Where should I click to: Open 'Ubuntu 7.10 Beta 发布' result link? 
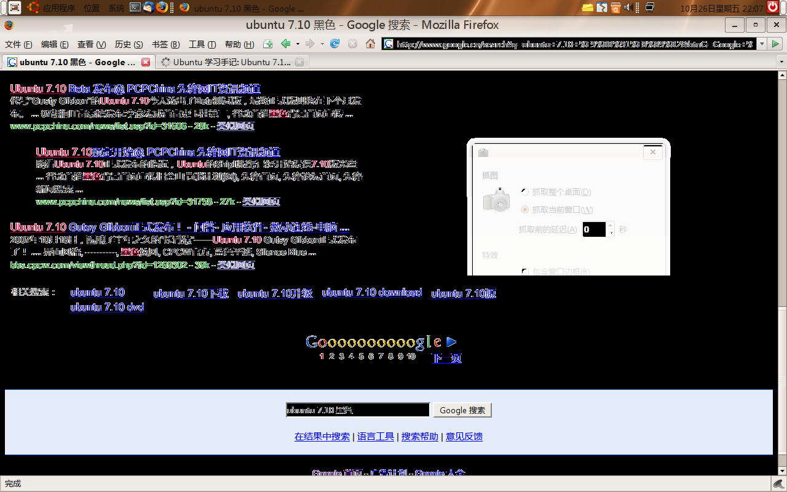coord(135,89)
